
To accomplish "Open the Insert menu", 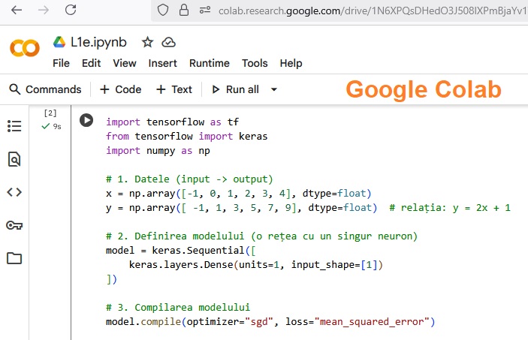I will pos(162,63).
